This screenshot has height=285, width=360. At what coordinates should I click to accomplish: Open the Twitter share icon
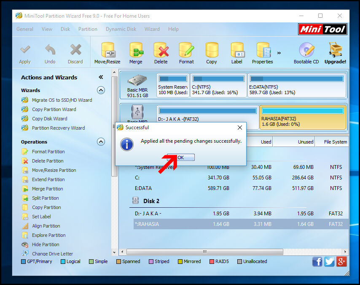(329, 262)
